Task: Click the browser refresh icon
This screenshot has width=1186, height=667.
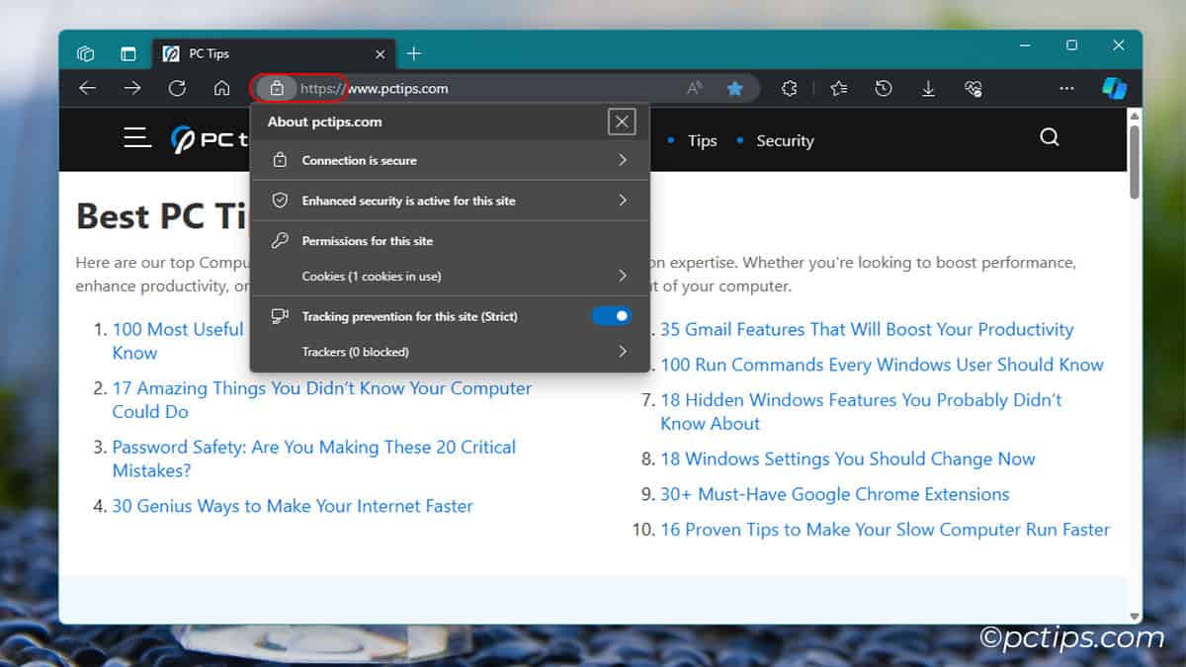Action: 177,88
